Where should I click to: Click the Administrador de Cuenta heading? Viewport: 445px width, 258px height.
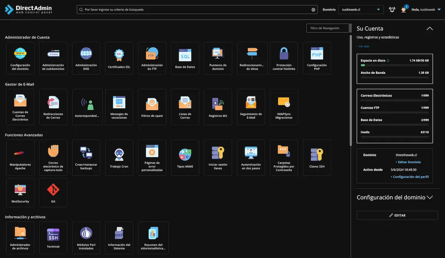tap(27, 37)
